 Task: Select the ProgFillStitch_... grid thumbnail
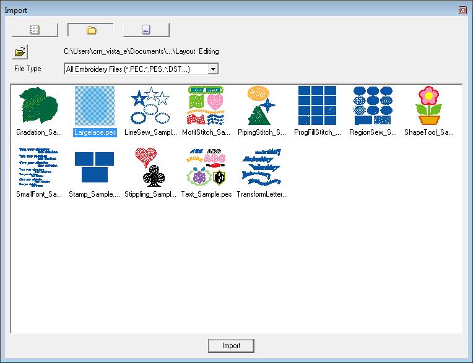point(317,105)
